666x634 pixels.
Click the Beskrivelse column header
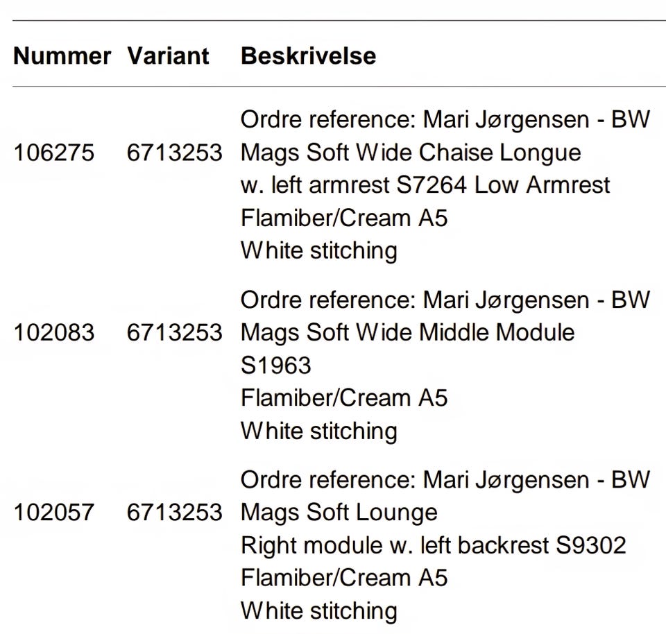click(x=308, y=56)
